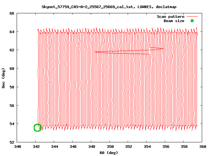Image resolution: width=209 pixels, height=156 pixels.
Task: Click x-axis tick value 354
Action: pos(147,147)
